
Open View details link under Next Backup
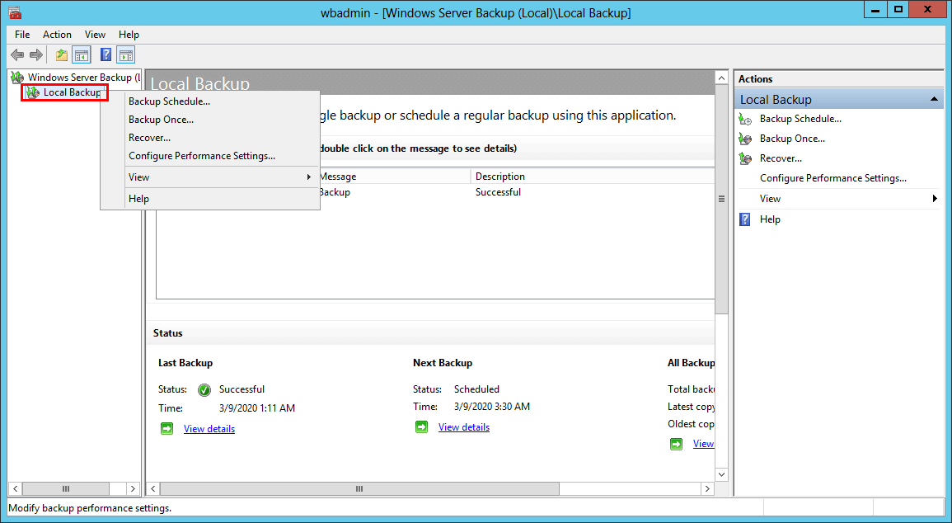click(463, 427)
